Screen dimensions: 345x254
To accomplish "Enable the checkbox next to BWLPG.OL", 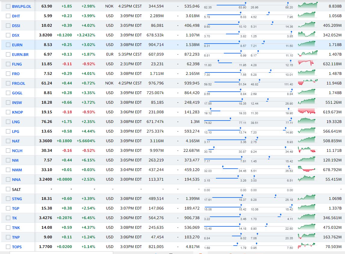I will click(8, 6).
